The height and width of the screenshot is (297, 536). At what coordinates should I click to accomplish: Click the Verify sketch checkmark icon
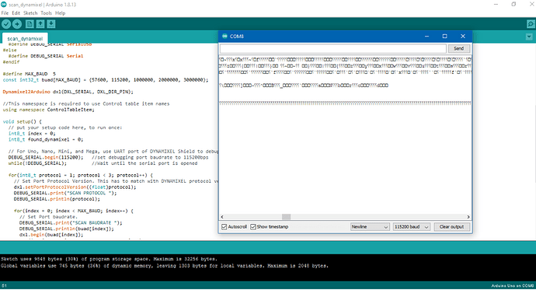click(6, 24)
